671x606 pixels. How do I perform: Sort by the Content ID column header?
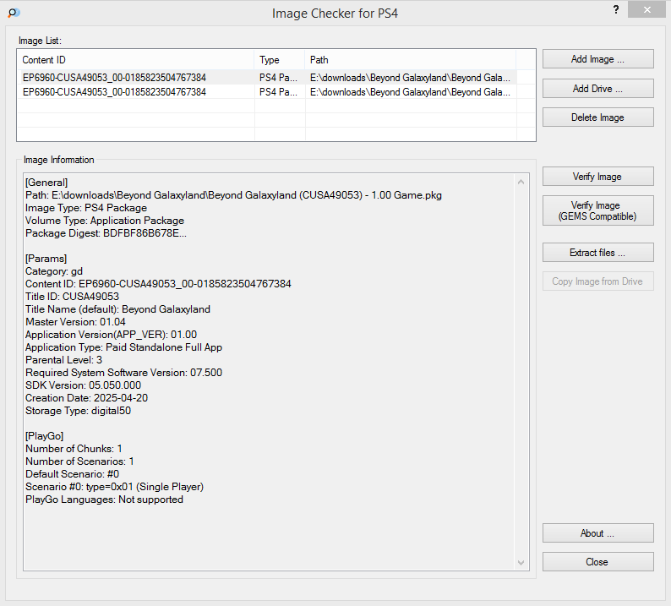point(135,60)
